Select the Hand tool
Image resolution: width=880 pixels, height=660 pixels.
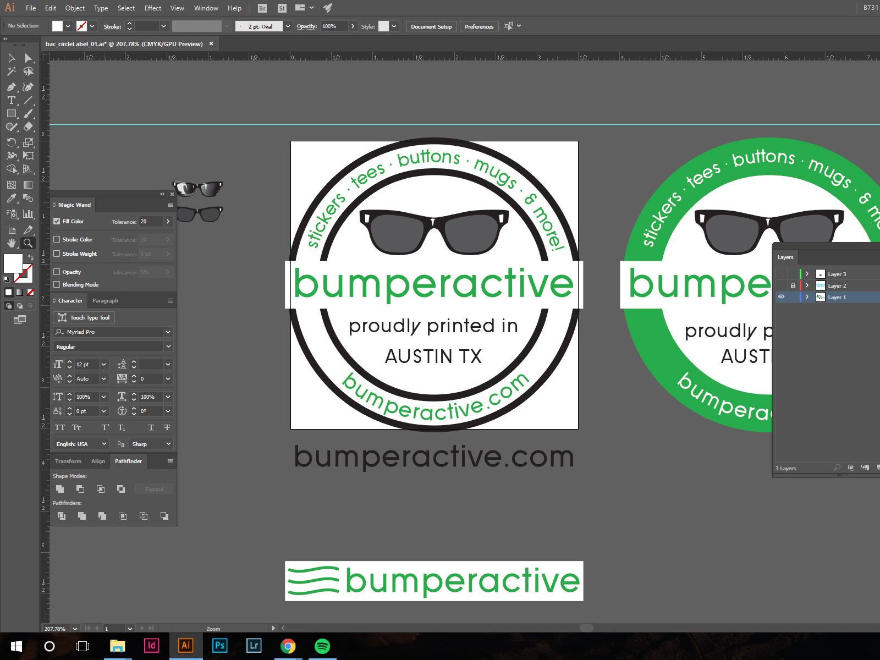[11, 243]
